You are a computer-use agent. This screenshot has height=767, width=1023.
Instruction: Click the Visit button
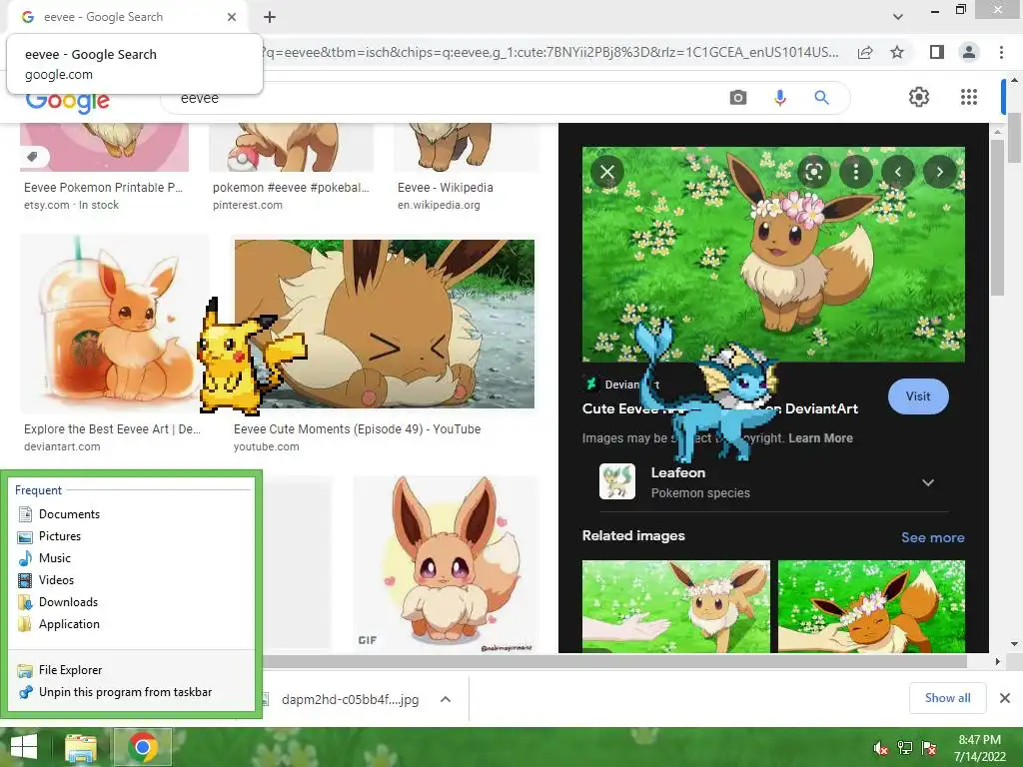point(918,395)
